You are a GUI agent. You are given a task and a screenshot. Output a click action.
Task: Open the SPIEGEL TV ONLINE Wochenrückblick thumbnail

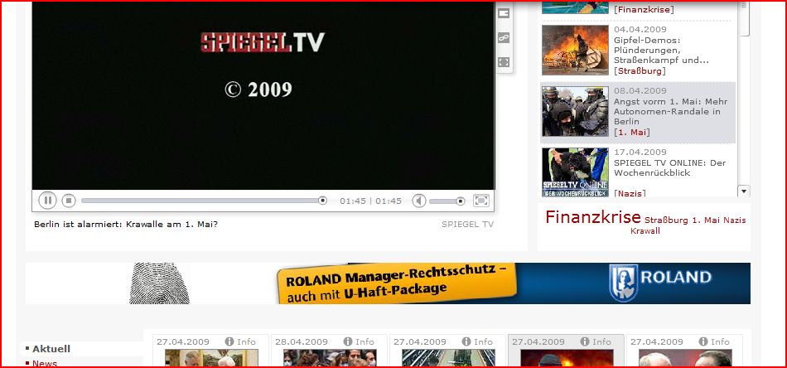pyautogui.click(x=575, y=172)
